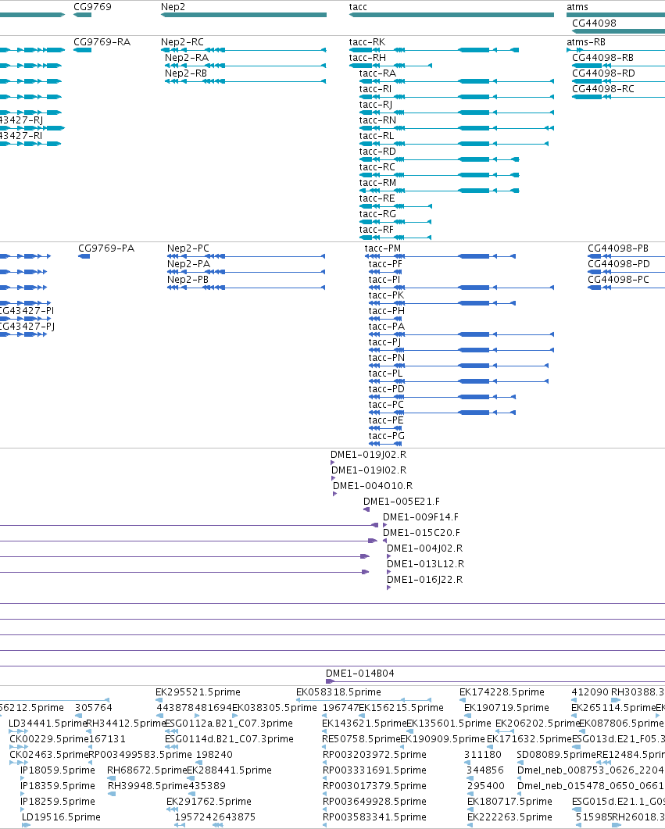Select BAC end DME1-019J02.R
Image resolution: width=665 pixels, height=829 pixels.
pyautogui.click(x=369, y=455)
